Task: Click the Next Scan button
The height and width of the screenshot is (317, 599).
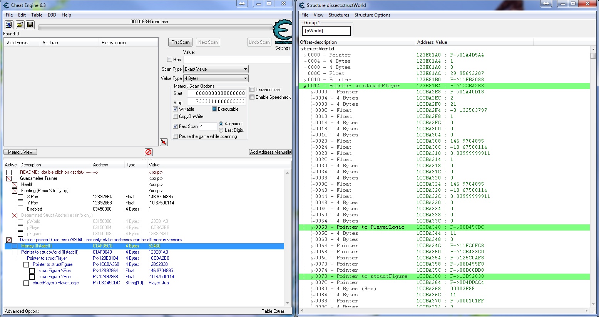Action: coord(208,42)
